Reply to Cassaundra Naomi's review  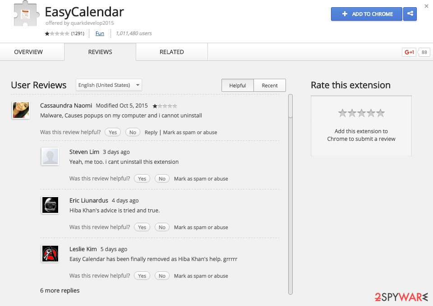(151, 132)
